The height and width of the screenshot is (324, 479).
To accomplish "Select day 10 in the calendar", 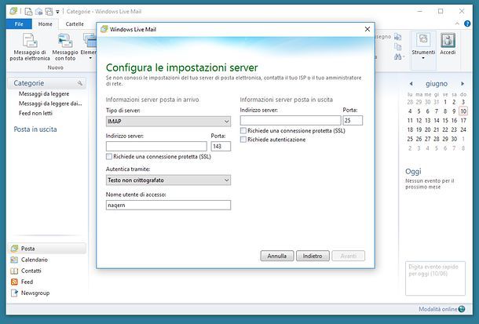I will 463,111.
